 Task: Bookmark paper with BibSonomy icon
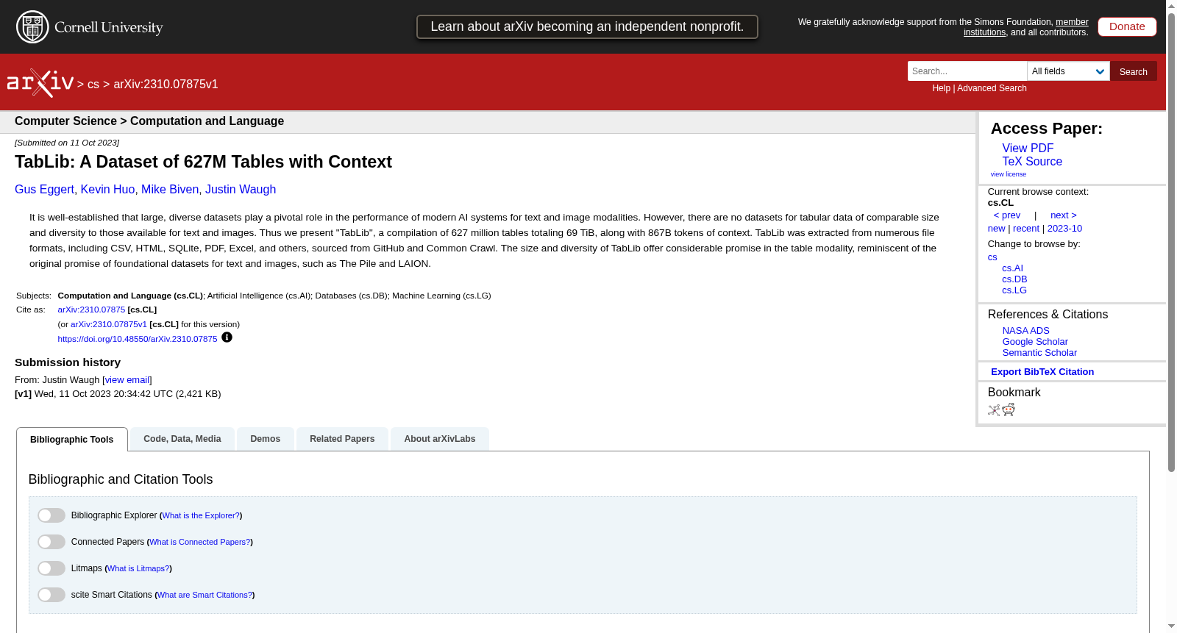994,410
